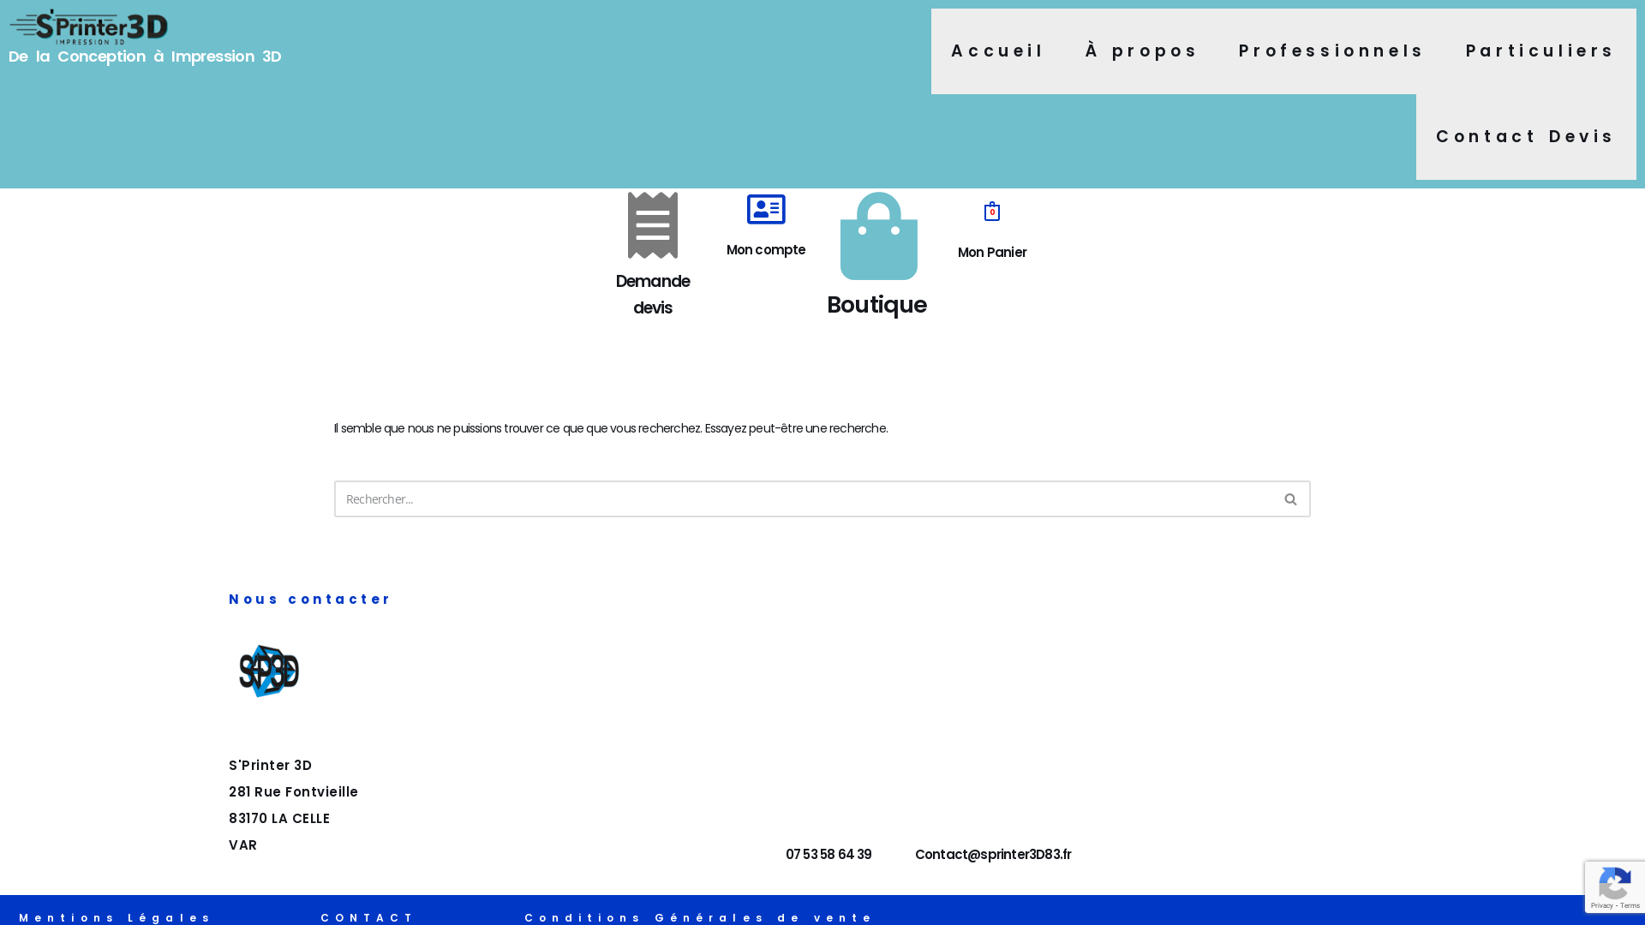Image resolution: width=1645 pixels, height=925 pixels.
Task: Click the phone number 07 53 58 64 39
Action: [x=828, y=855]
